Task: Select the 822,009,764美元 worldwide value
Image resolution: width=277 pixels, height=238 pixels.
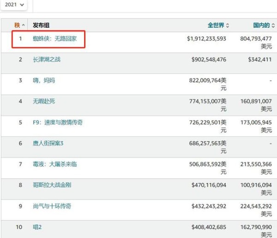Action: (x=208, y=84)
